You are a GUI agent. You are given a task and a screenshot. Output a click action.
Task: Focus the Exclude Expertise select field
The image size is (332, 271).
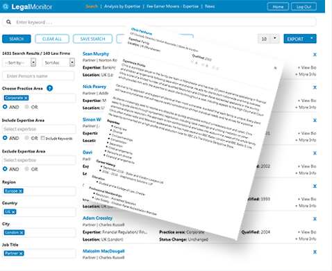tap(39, 160)
